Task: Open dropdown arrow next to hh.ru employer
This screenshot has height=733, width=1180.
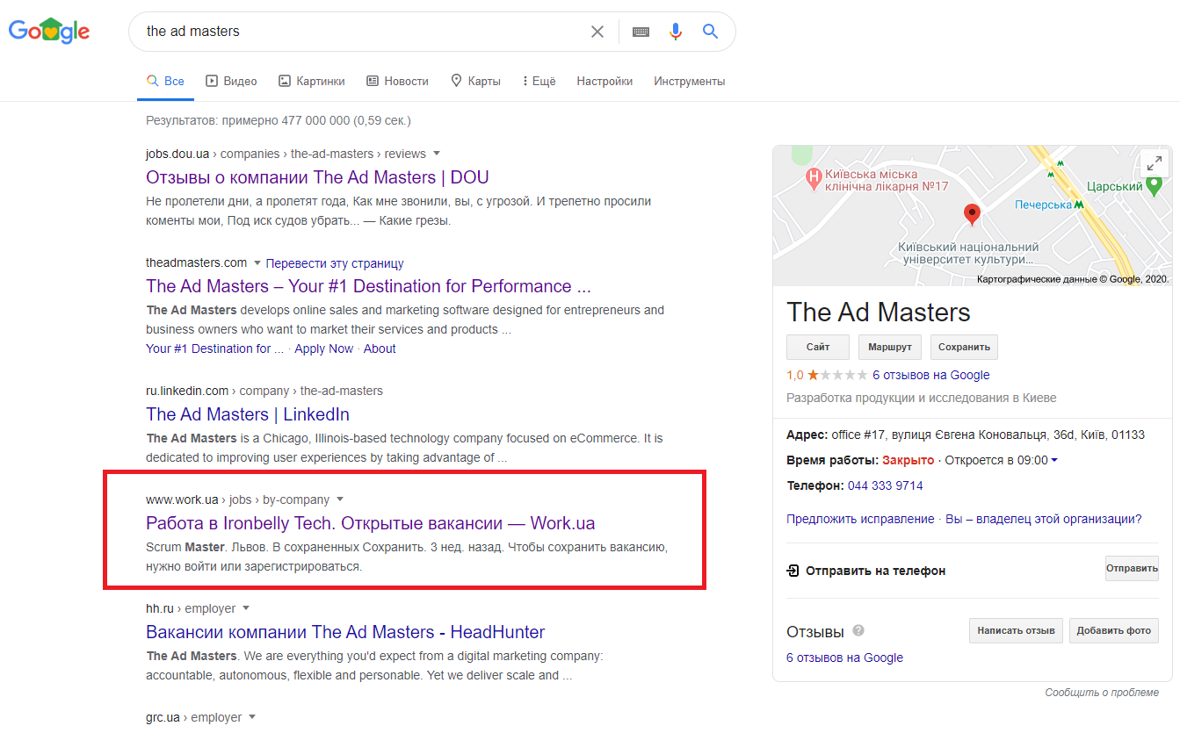Action: (x=246, y=608)
